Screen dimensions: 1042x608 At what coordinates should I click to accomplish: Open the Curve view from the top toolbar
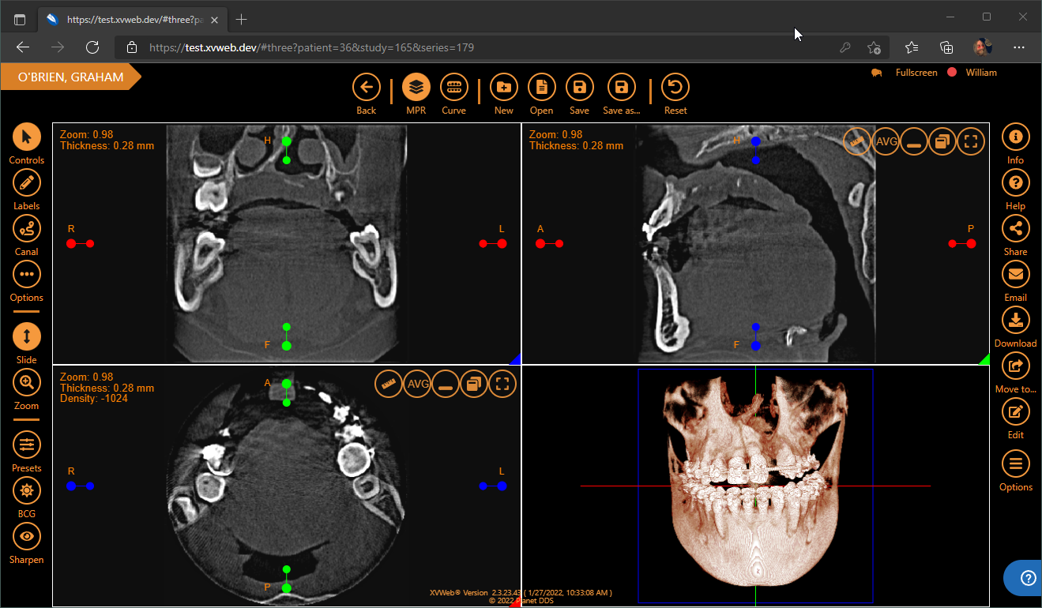454,87
